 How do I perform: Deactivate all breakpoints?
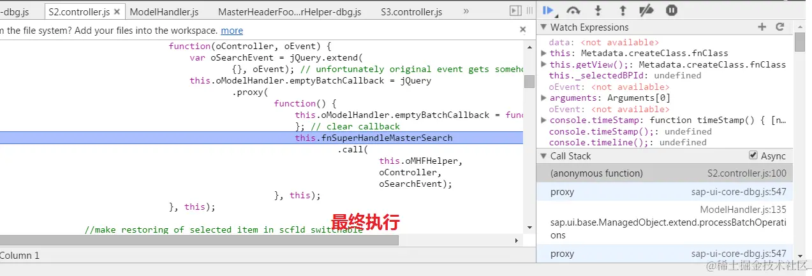(647, 10)
